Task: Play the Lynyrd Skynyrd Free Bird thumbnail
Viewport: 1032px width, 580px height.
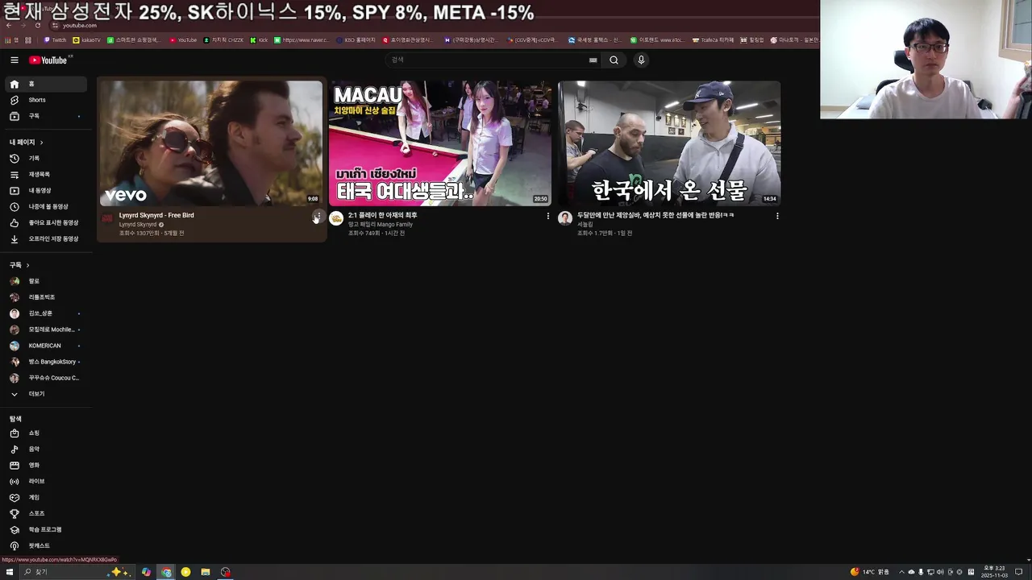Action: click(x=211, y=143)
